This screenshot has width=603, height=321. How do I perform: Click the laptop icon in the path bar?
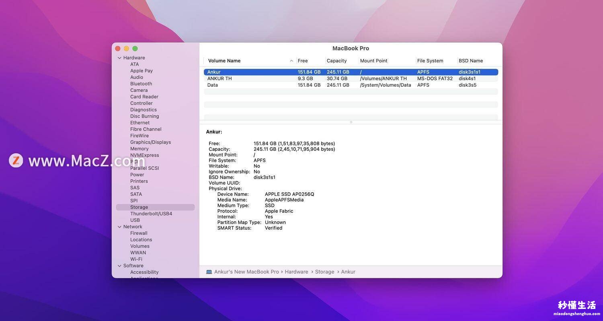pyautogui.click(x=209, y=272)
